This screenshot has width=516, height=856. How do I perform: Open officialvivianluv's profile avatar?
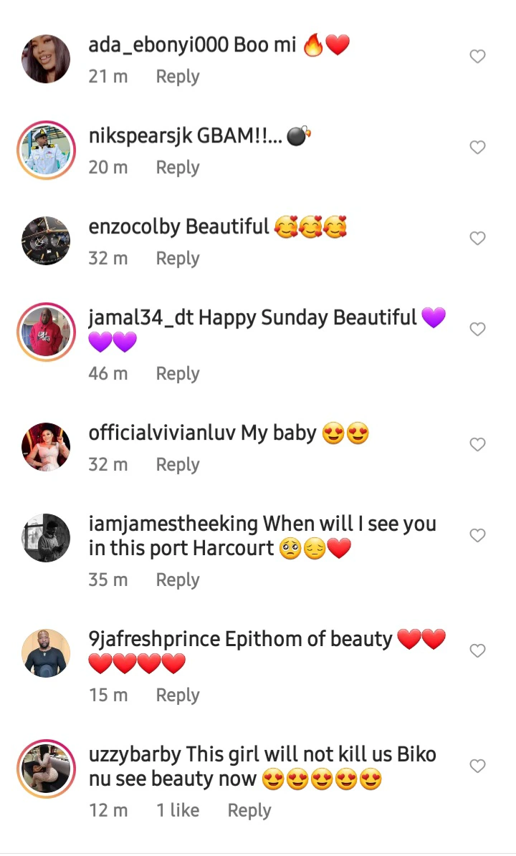(x=47, y=447)
